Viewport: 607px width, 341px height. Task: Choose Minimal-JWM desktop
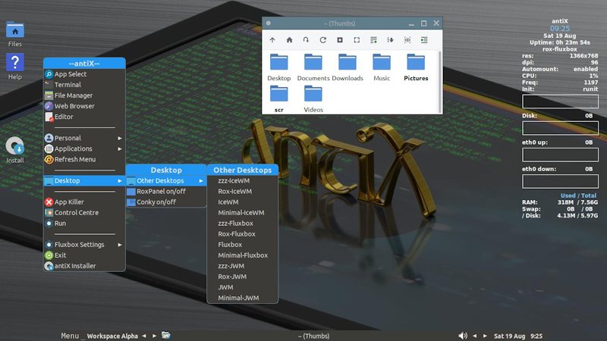pyautogui.click(x=242, y=298)
